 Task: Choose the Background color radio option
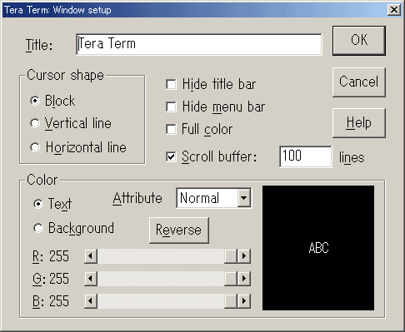coord(38,228)
